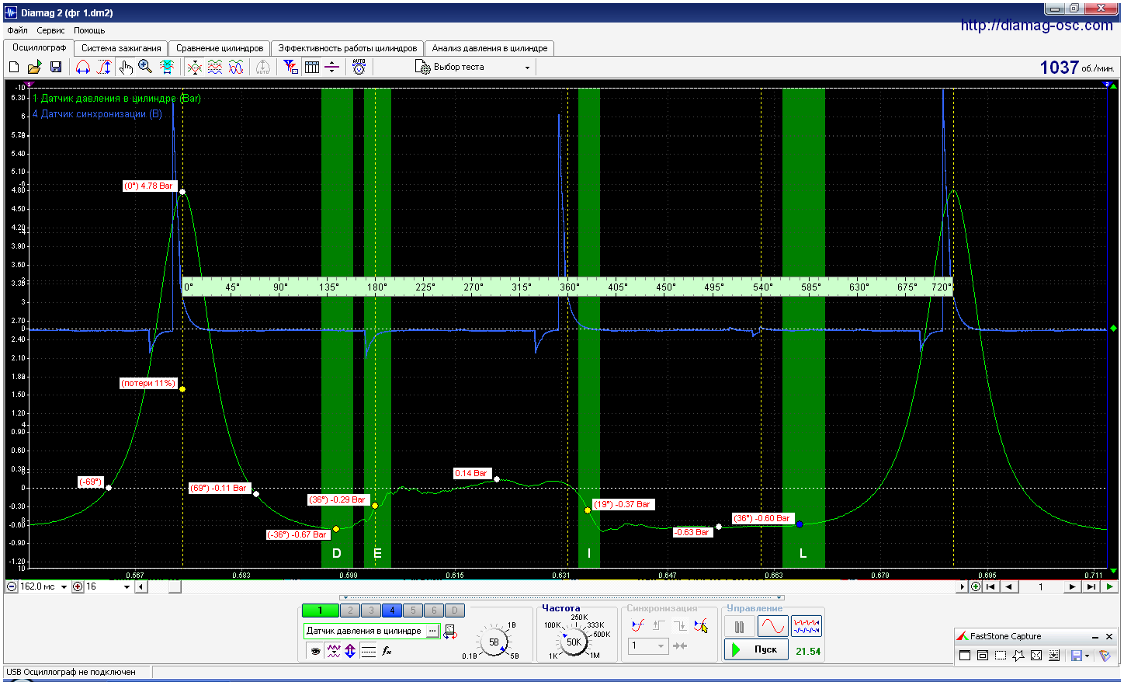
Task: Click the stacked waveforms display icon
Action: tap(215, 68)
